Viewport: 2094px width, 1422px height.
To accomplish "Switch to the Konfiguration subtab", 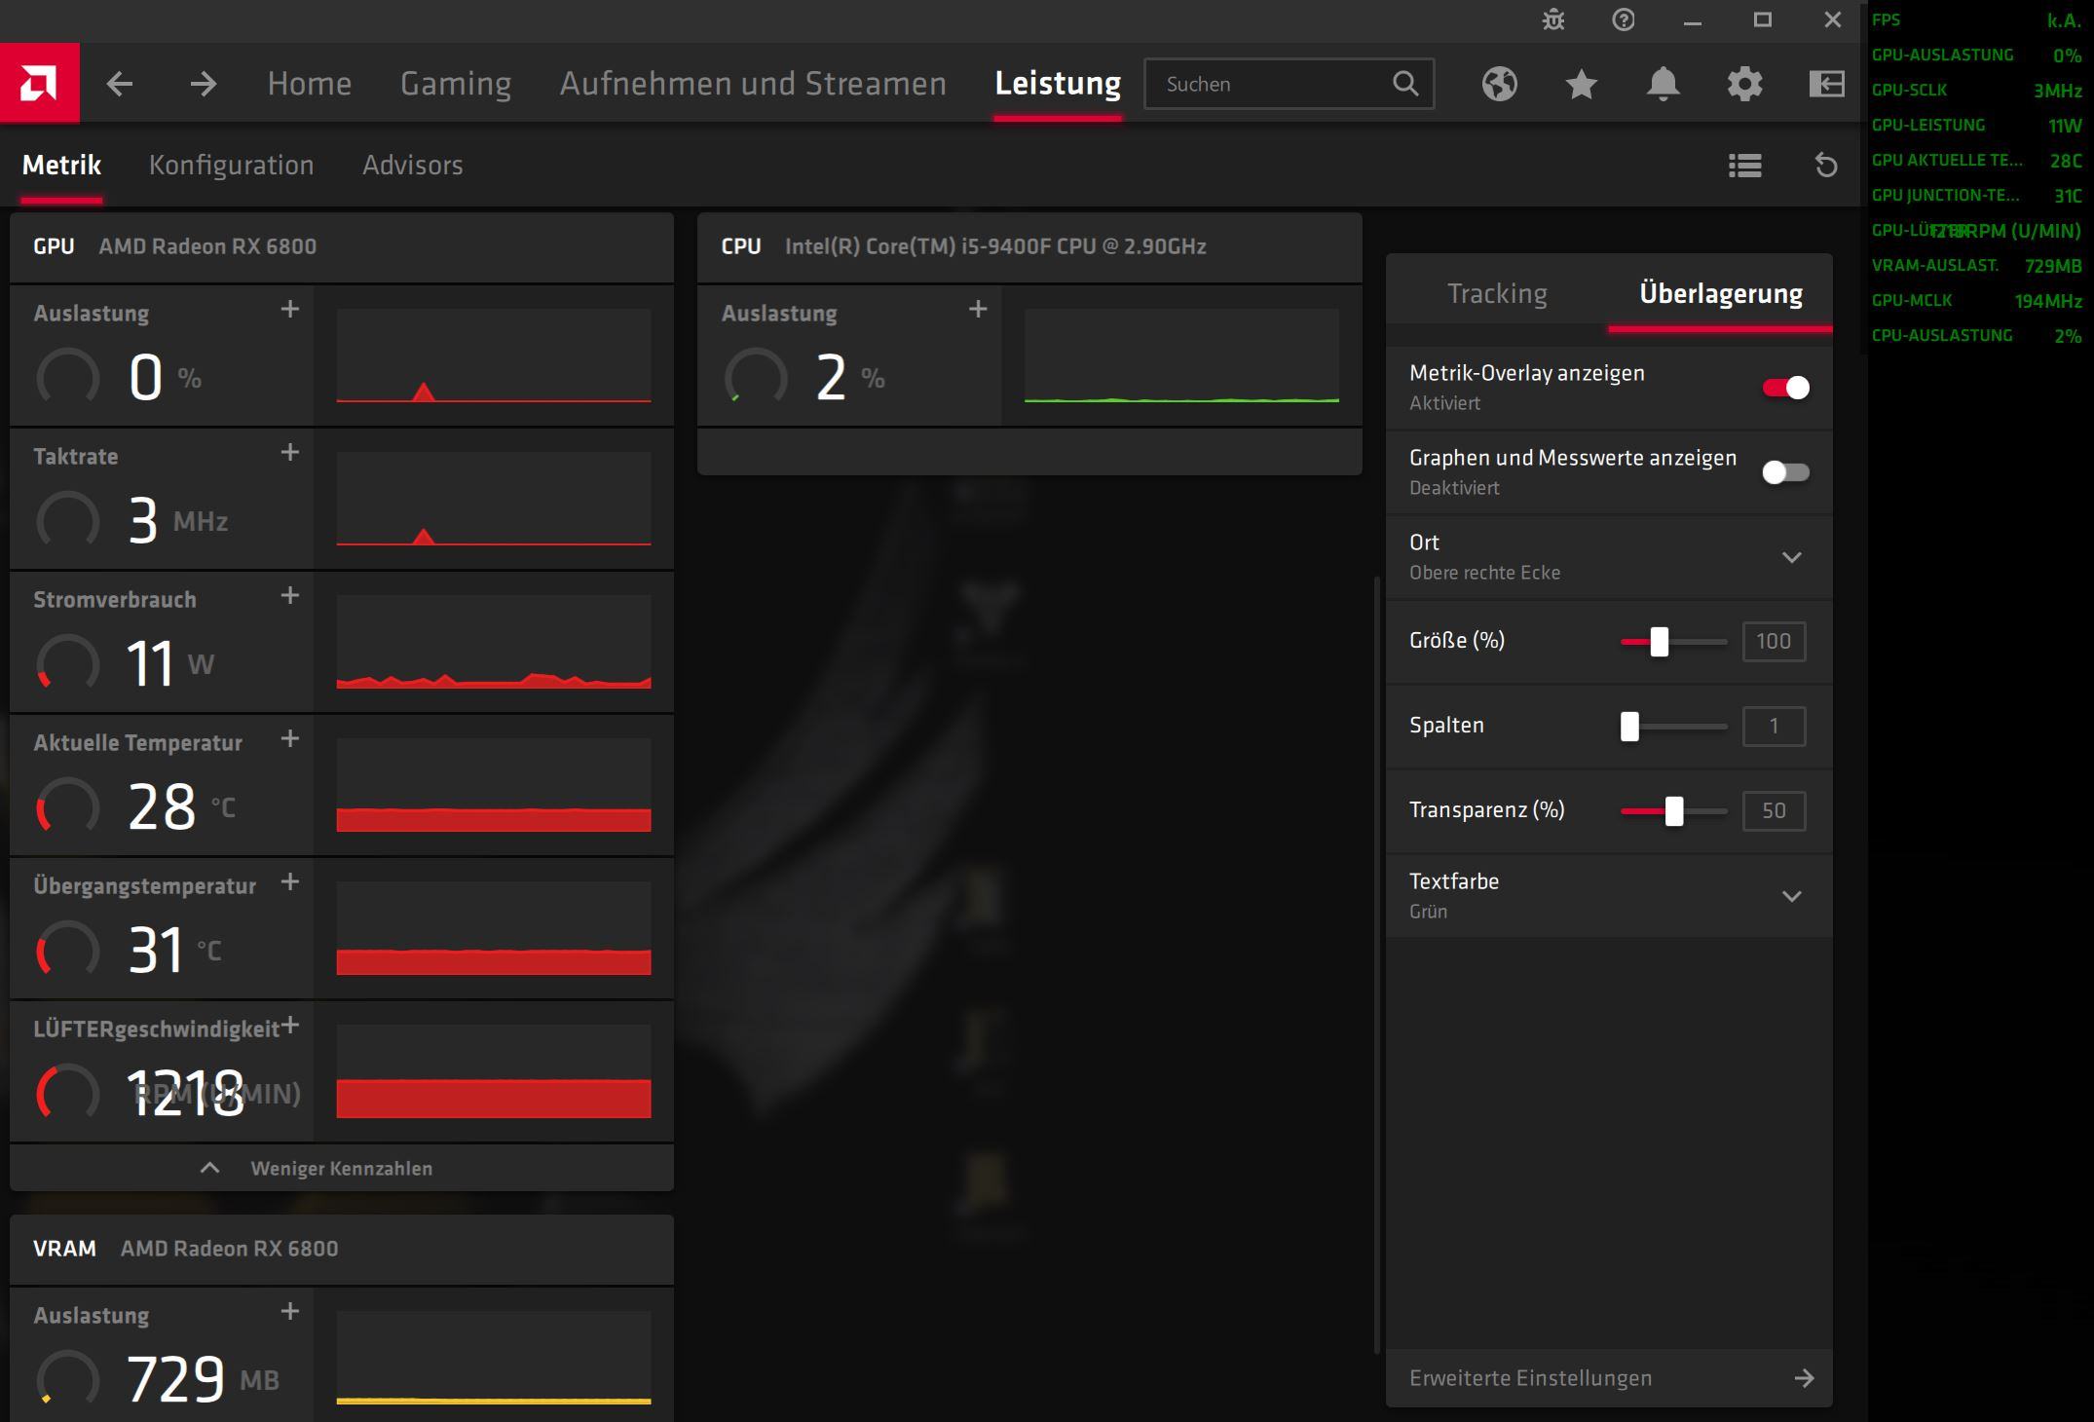I will 231,166.
